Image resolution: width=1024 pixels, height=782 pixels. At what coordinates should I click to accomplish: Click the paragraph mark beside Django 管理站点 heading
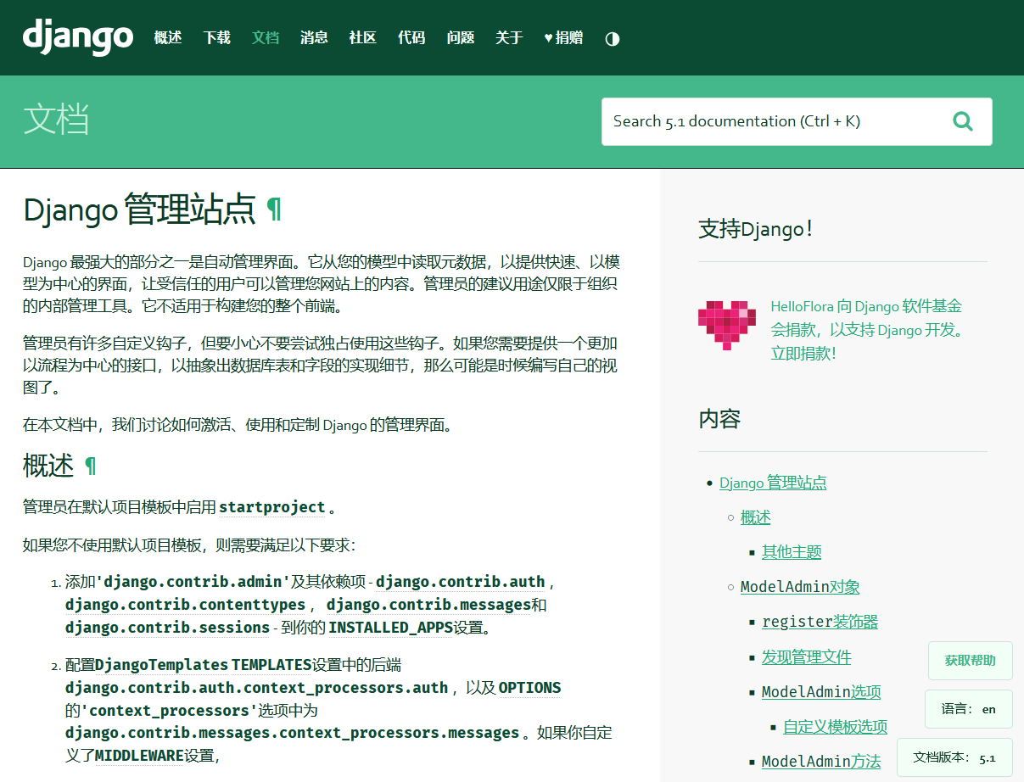274,209
